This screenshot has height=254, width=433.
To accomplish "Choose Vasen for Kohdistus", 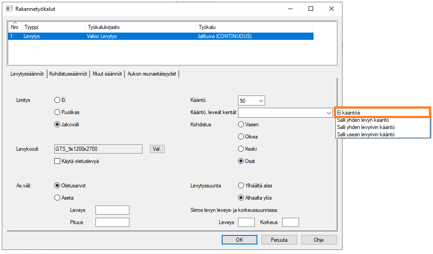I will point(241,125).
